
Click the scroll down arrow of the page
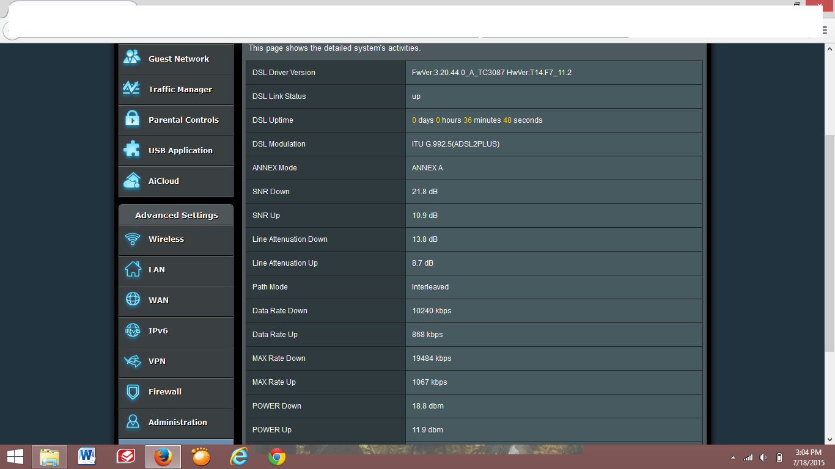click(x=829, y=438)
